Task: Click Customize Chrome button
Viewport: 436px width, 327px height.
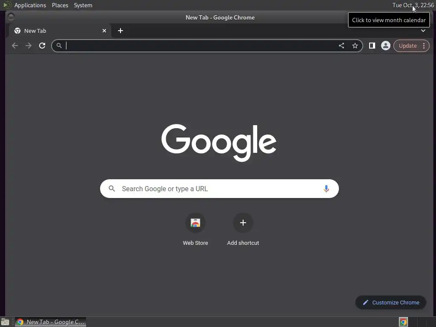Action: (391, 303)
